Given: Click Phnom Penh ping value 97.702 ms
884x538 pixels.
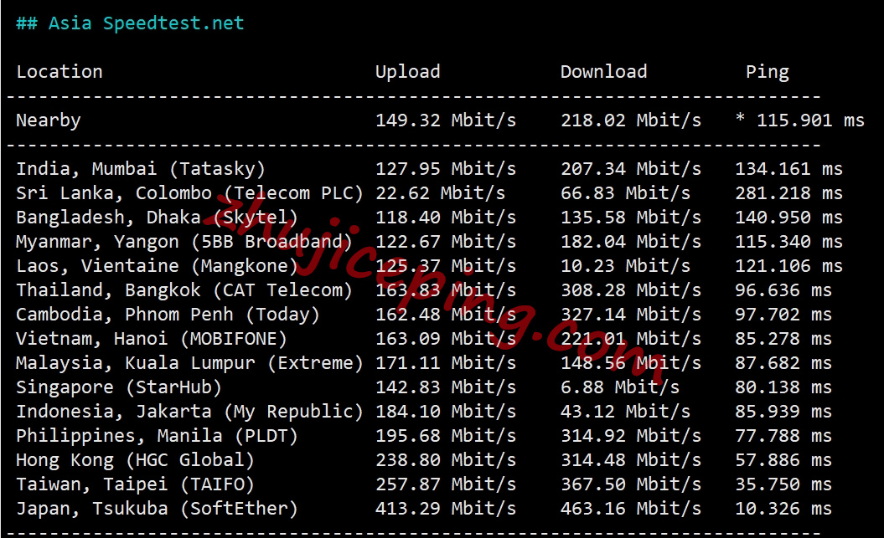Looking at the screenshot, I should tap(783, 314).
